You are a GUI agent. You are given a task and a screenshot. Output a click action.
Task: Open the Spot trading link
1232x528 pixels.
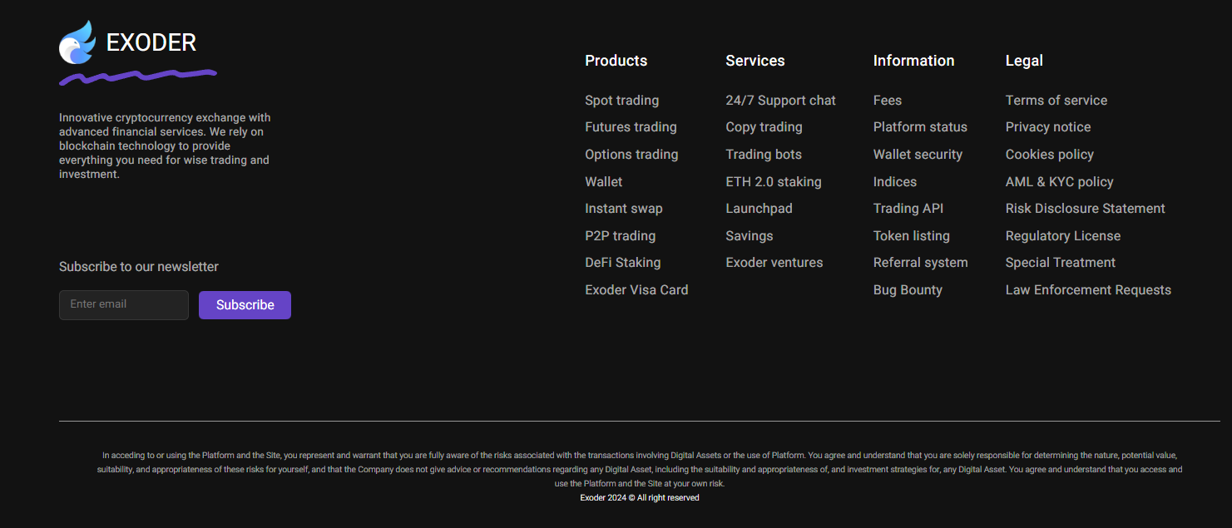click(x=621, y=101)
